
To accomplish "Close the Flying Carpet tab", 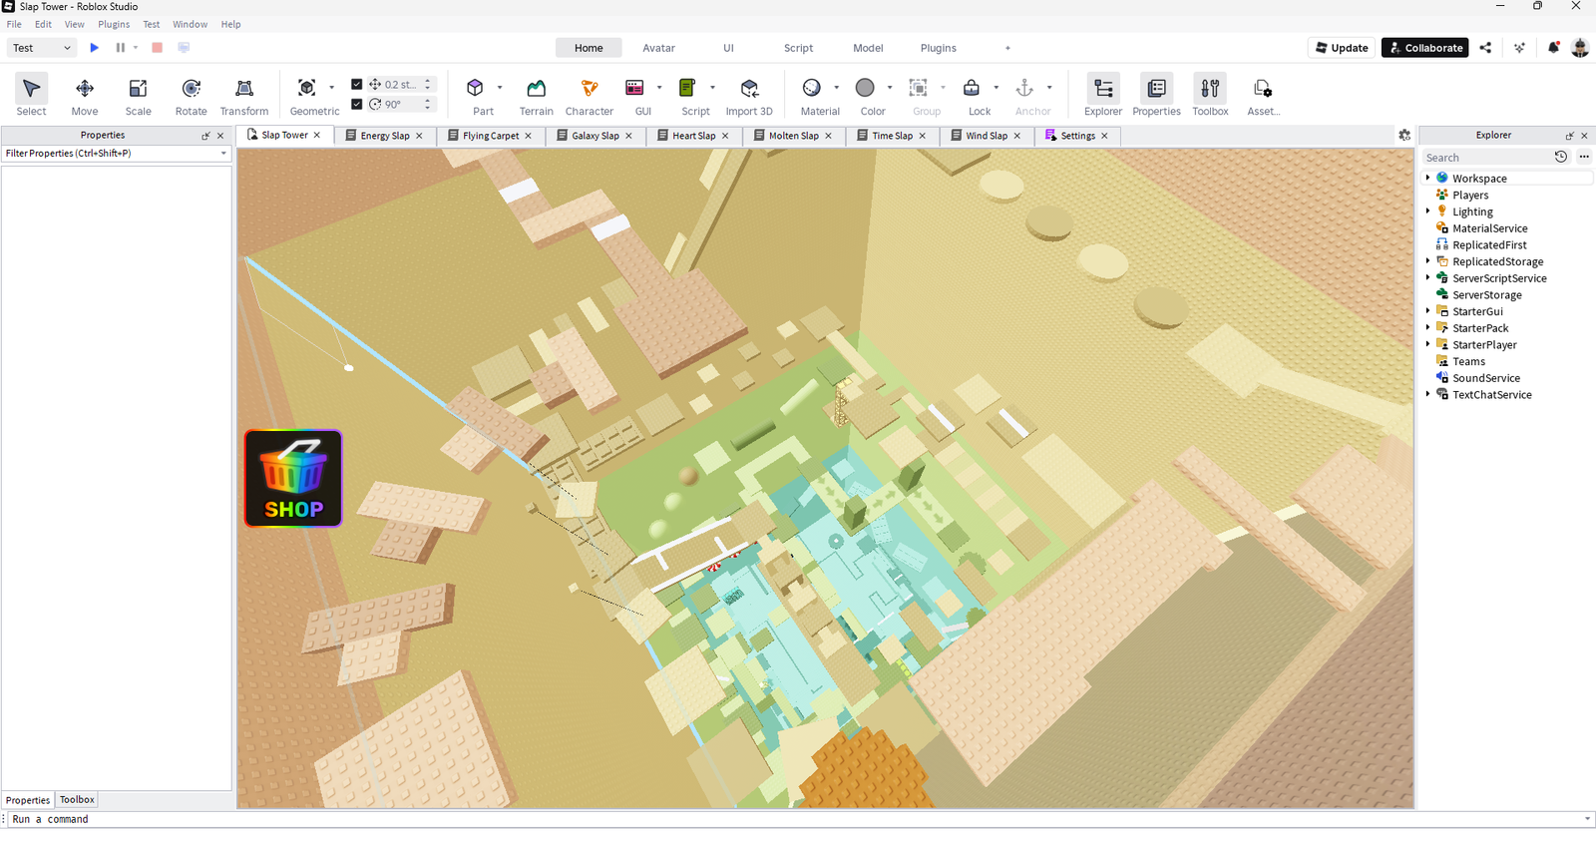I will click(x=529, y=136).
